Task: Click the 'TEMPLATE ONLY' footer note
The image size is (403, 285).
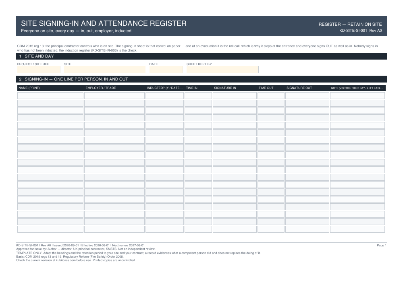Action: (x=138, y=253)
